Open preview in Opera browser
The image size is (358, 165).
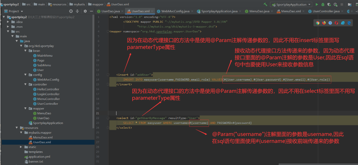[336, 23]
